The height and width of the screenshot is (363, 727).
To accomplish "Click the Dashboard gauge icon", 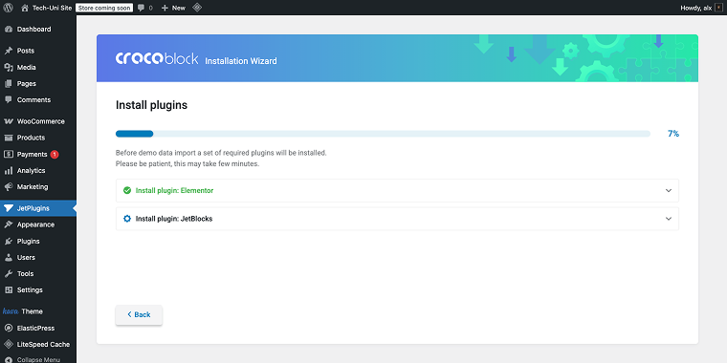I will (x=9, y=30).
